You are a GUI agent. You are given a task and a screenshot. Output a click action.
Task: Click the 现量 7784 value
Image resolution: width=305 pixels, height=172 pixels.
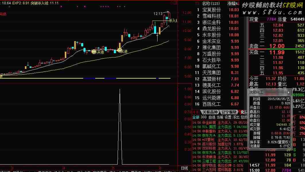click(271, 19)
